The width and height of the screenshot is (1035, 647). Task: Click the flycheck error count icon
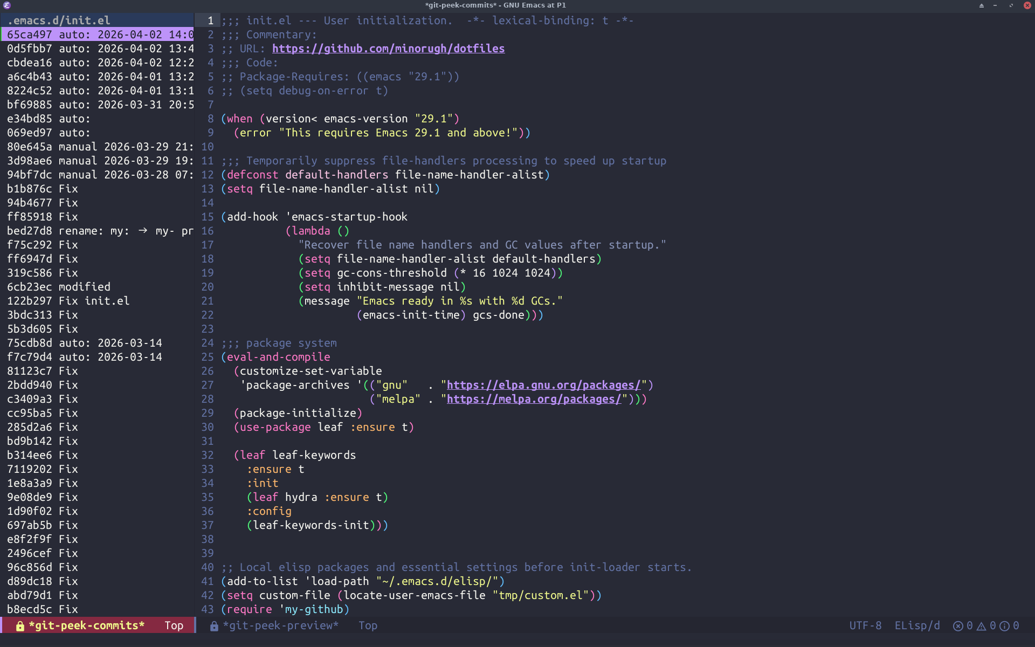[x=958, y=626]
